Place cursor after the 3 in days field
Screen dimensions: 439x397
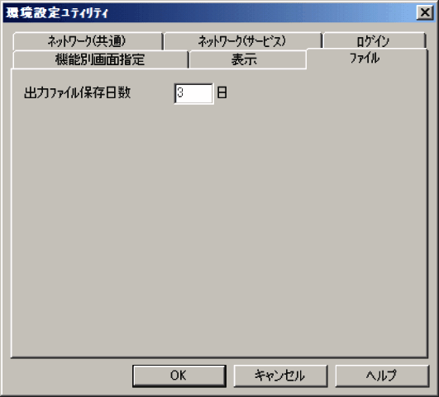pos(185,92)
